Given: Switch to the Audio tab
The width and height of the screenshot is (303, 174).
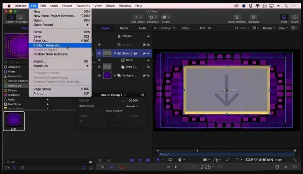Looking at the screenshot, I should click(143, 28).
